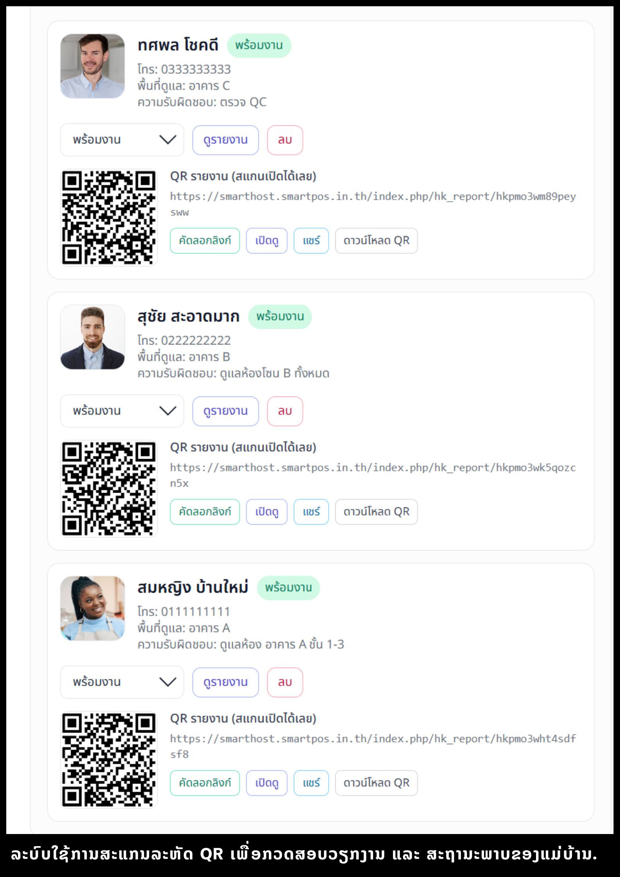The width and height of the screenshot is (620, 877).
Task: Share สมหญิง บ้านใหม่ report link
Action: point(311,783)
